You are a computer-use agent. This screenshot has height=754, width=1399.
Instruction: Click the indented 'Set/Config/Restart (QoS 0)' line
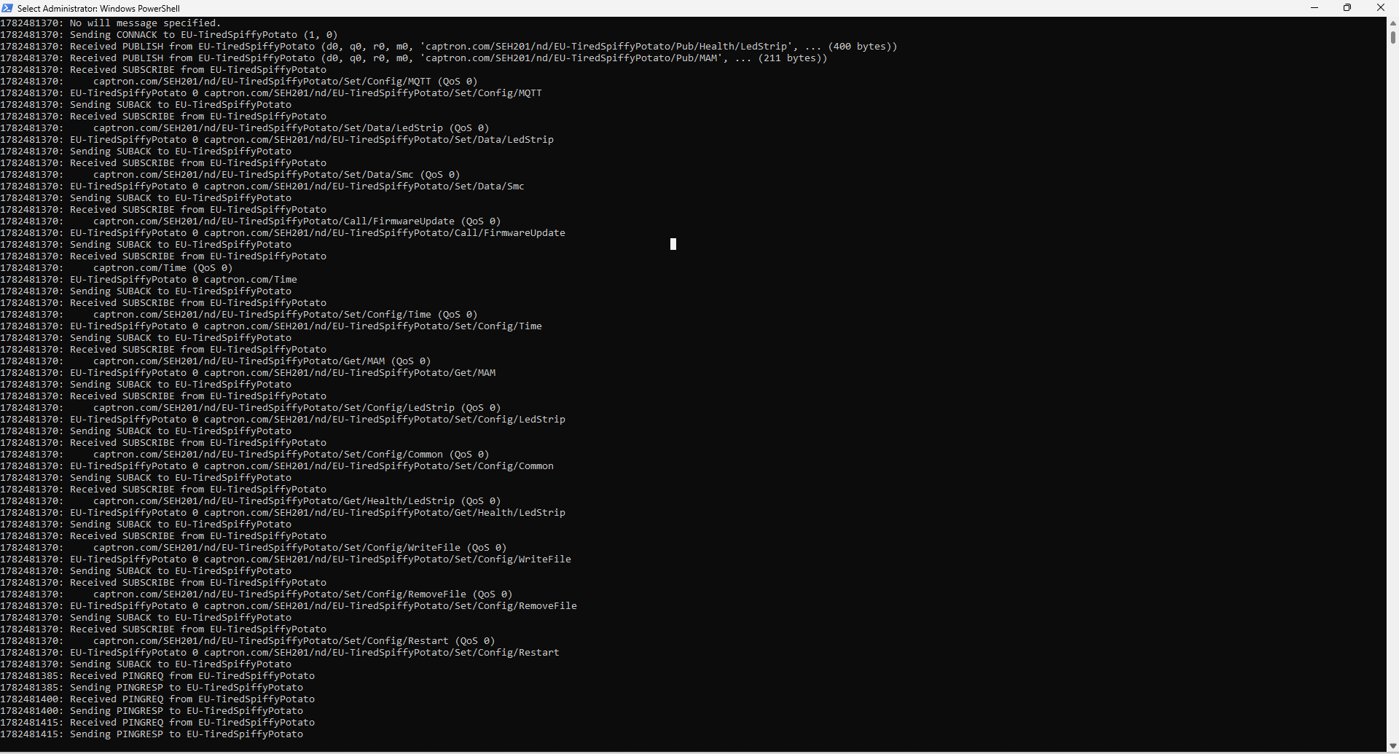click(248, 641)
